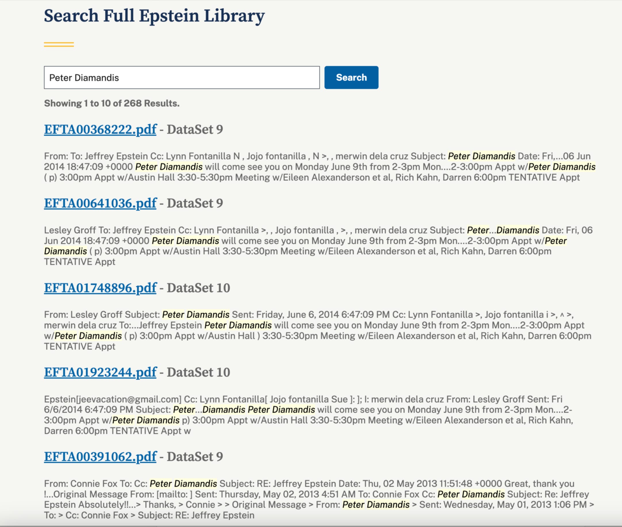Click DataSet 9 label beside EFTA00391062.pdf
Screen dimensions: 622x527
195,456
